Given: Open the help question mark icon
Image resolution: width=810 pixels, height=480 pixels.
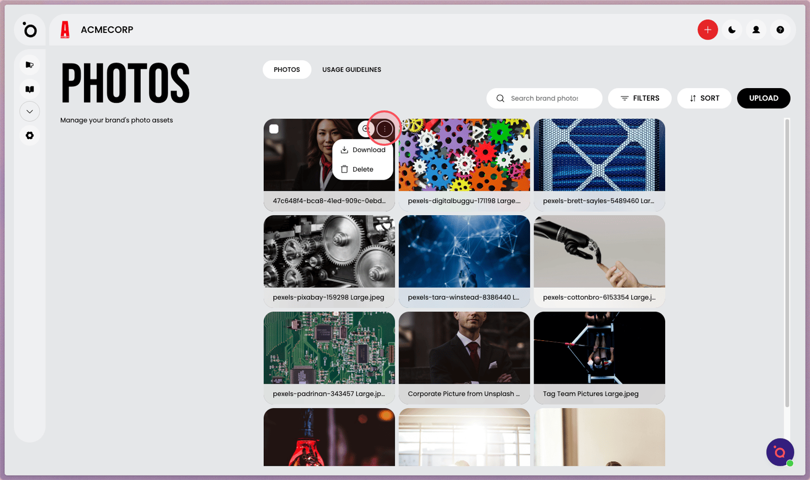Looking at the screenshot, I should (780, 30).
